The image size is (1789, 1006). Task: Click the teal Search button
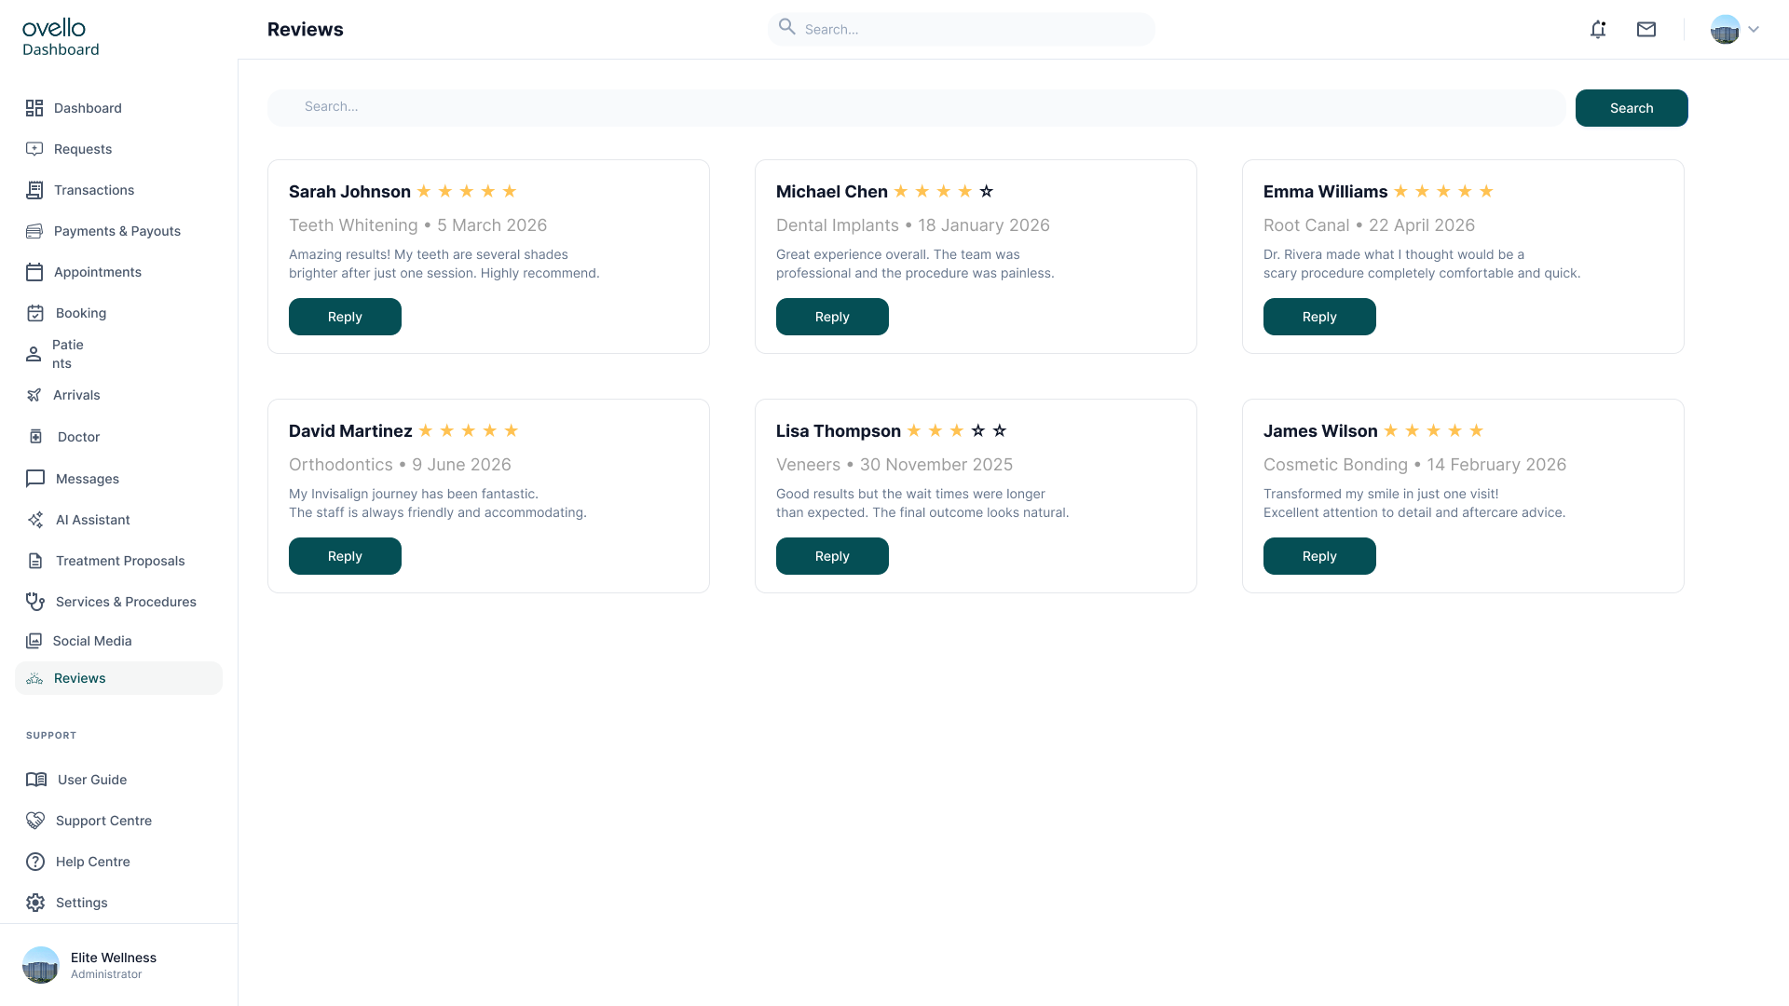pyautogui.click(x=1632, y=108)
